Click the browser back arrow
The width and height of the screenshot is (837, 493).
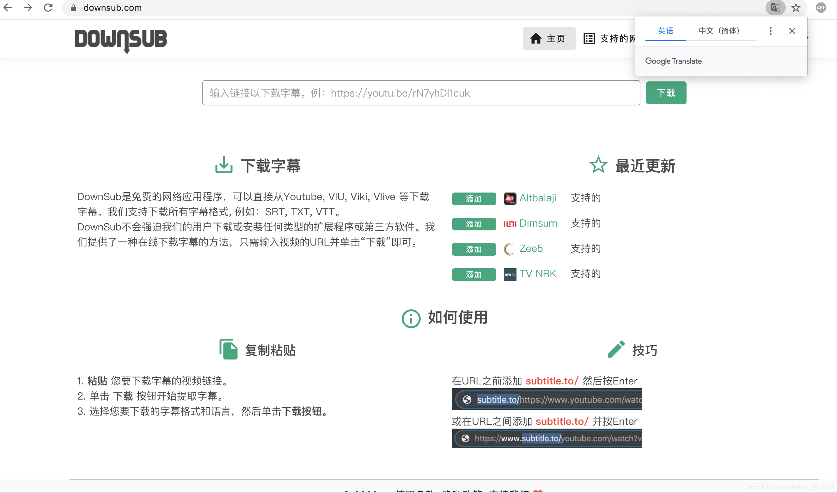[x=8, y=8]
